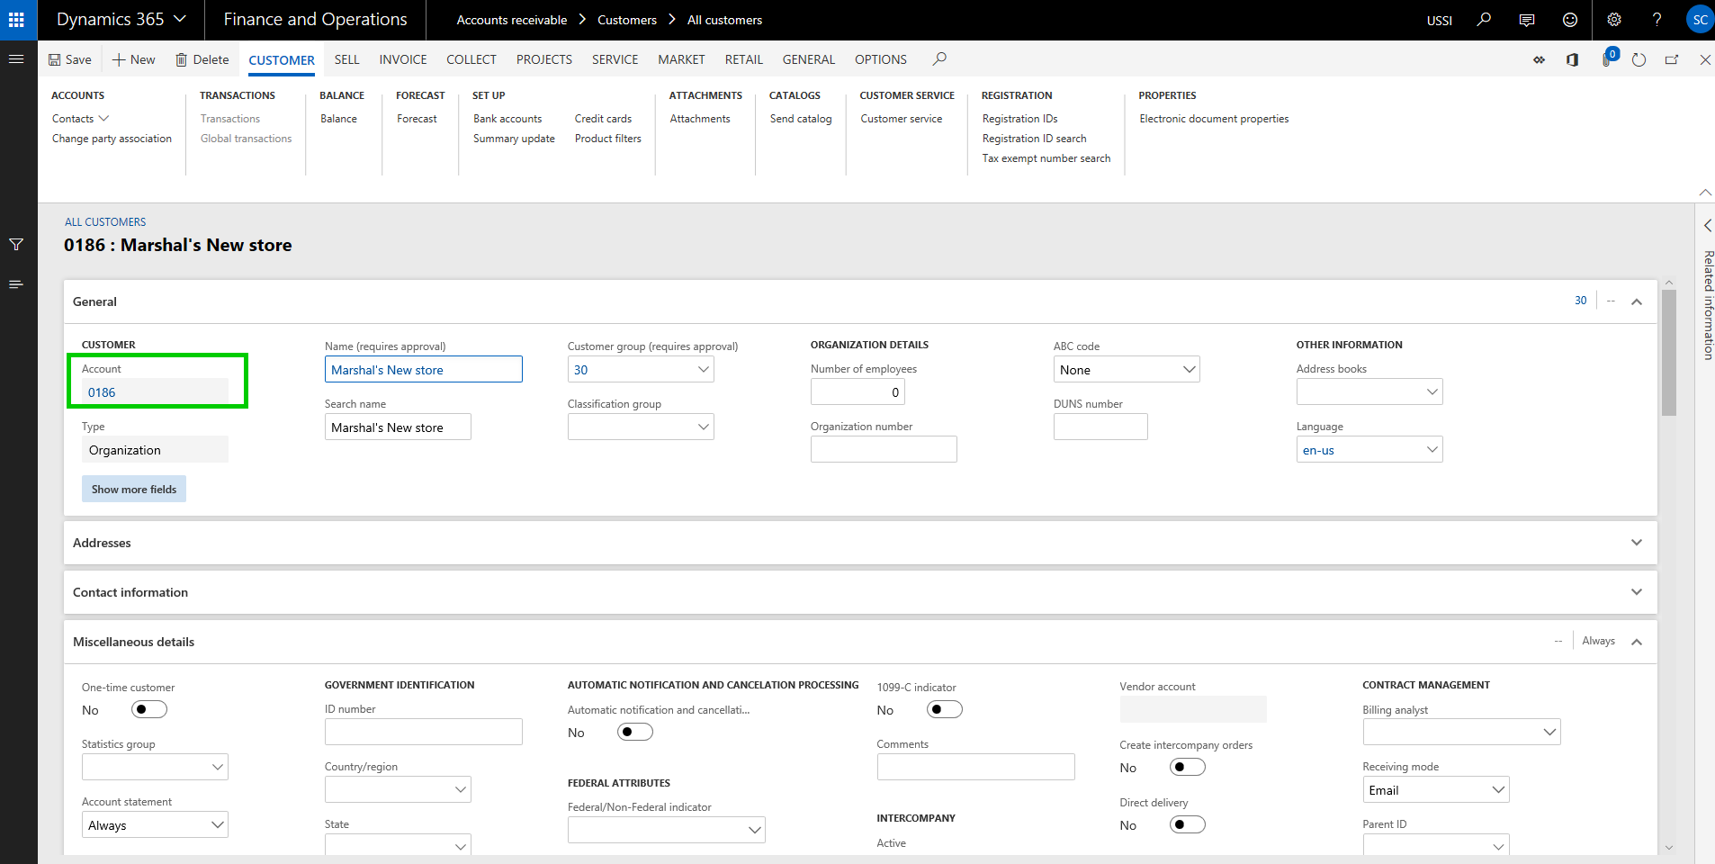Click the filter funnel icon in sidebar
Image resolution: width=1715 pixels, height=864 pixels.
click(16, 245)
